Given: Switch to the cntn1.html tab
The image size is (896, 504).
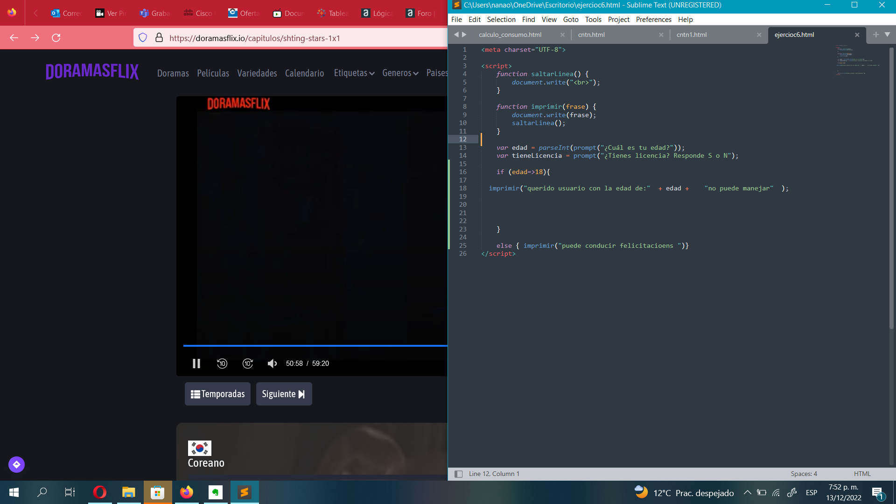Looking at the screenshot, I should click(x=692, y=35).
